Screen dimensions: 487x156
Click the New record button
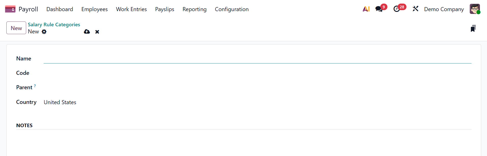(16, 28)
